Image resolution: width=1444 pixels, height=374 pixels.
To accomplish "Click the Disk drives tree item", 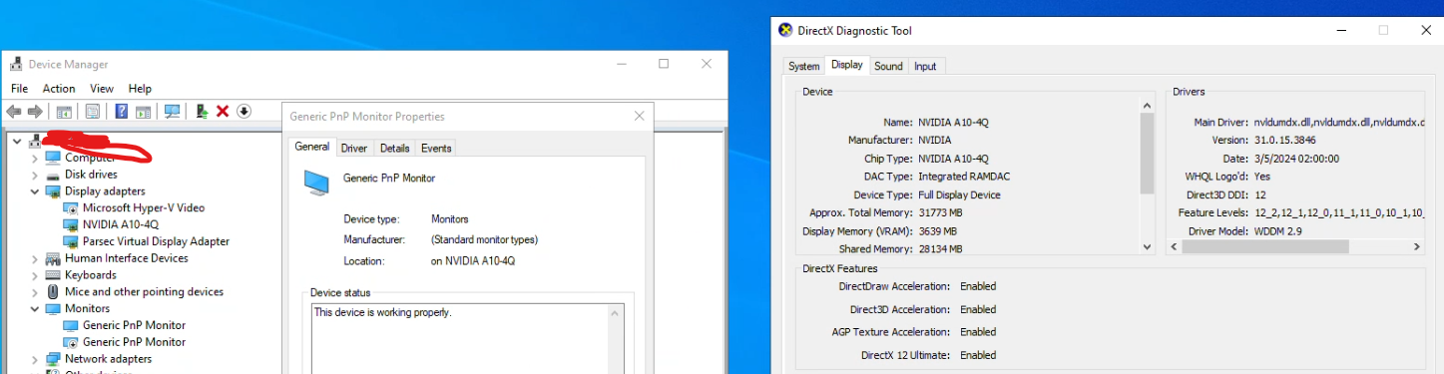I will pos(91,175).
